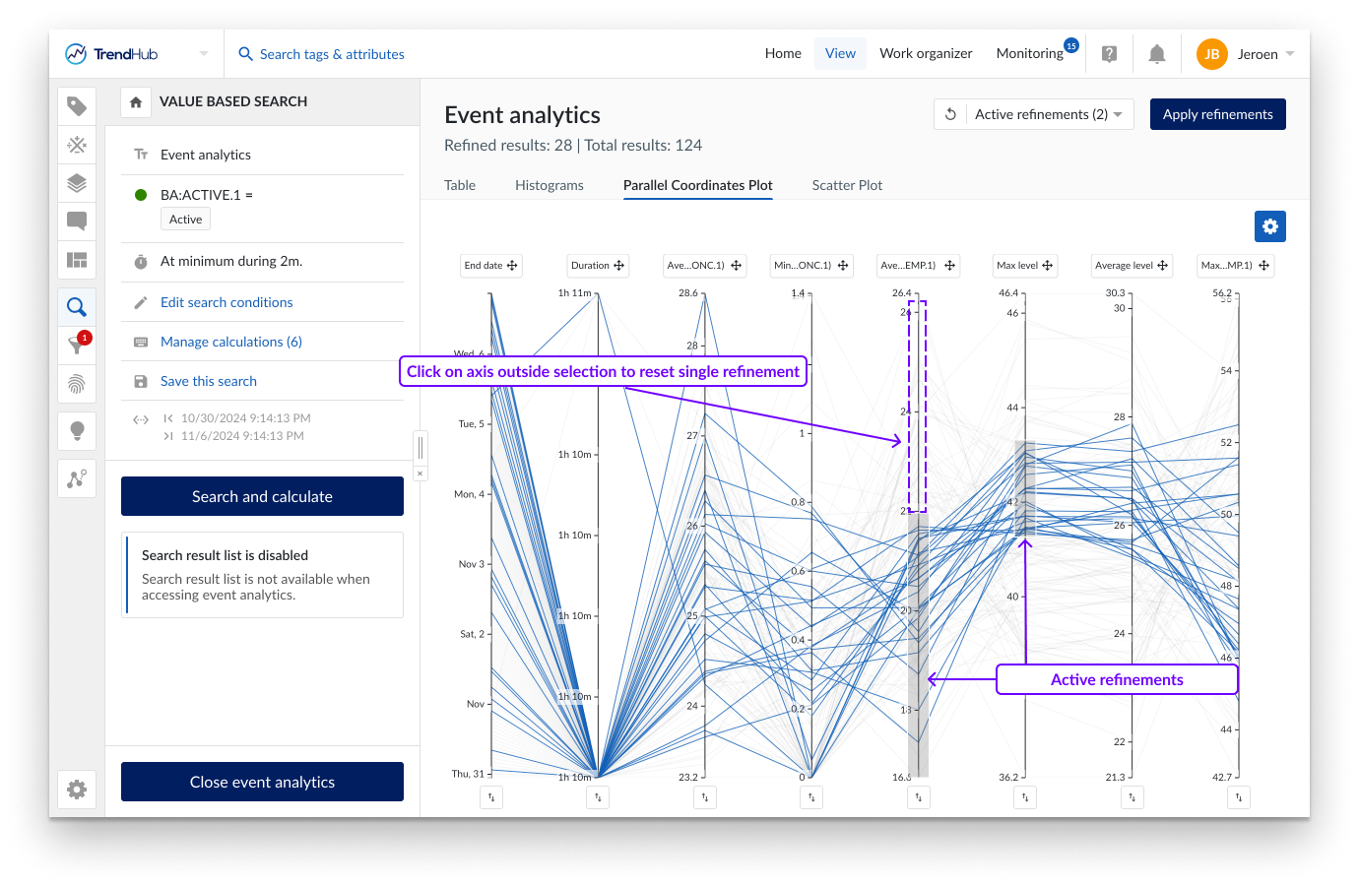Open the lightbulb icon in sidebar
The width and height of the screenshot is (1359, 886).
[77, 430]
